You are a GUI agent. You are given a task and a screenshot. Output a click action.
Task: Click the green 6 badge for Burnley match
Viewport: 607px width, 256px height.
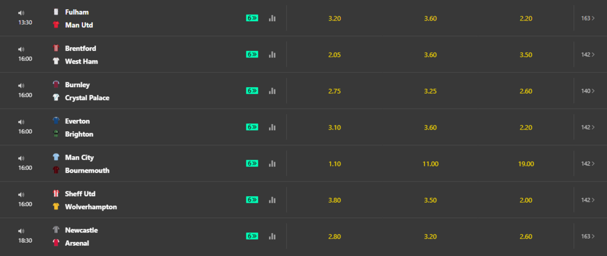click(x=252, y=91)
